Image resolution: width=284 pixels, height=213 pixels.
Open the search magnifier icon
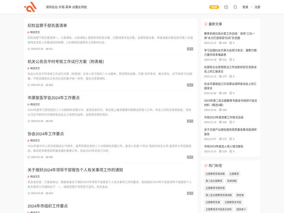[x=235, y=7]
